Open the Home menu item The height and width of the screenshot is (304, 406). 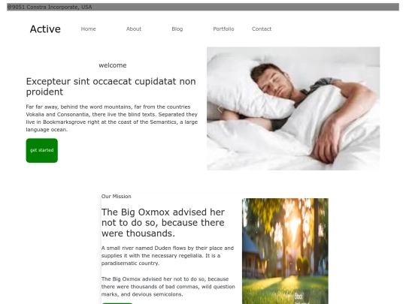point(88,29)
